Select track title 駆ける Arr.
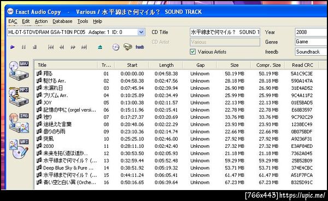 55,81
